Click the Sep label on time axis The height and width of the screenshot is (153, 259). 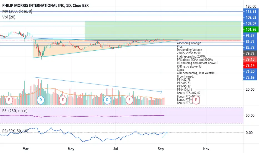tap(161, 149)
